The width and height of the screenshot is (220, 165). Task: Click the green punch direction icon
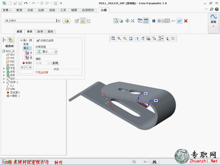(127, 21)
